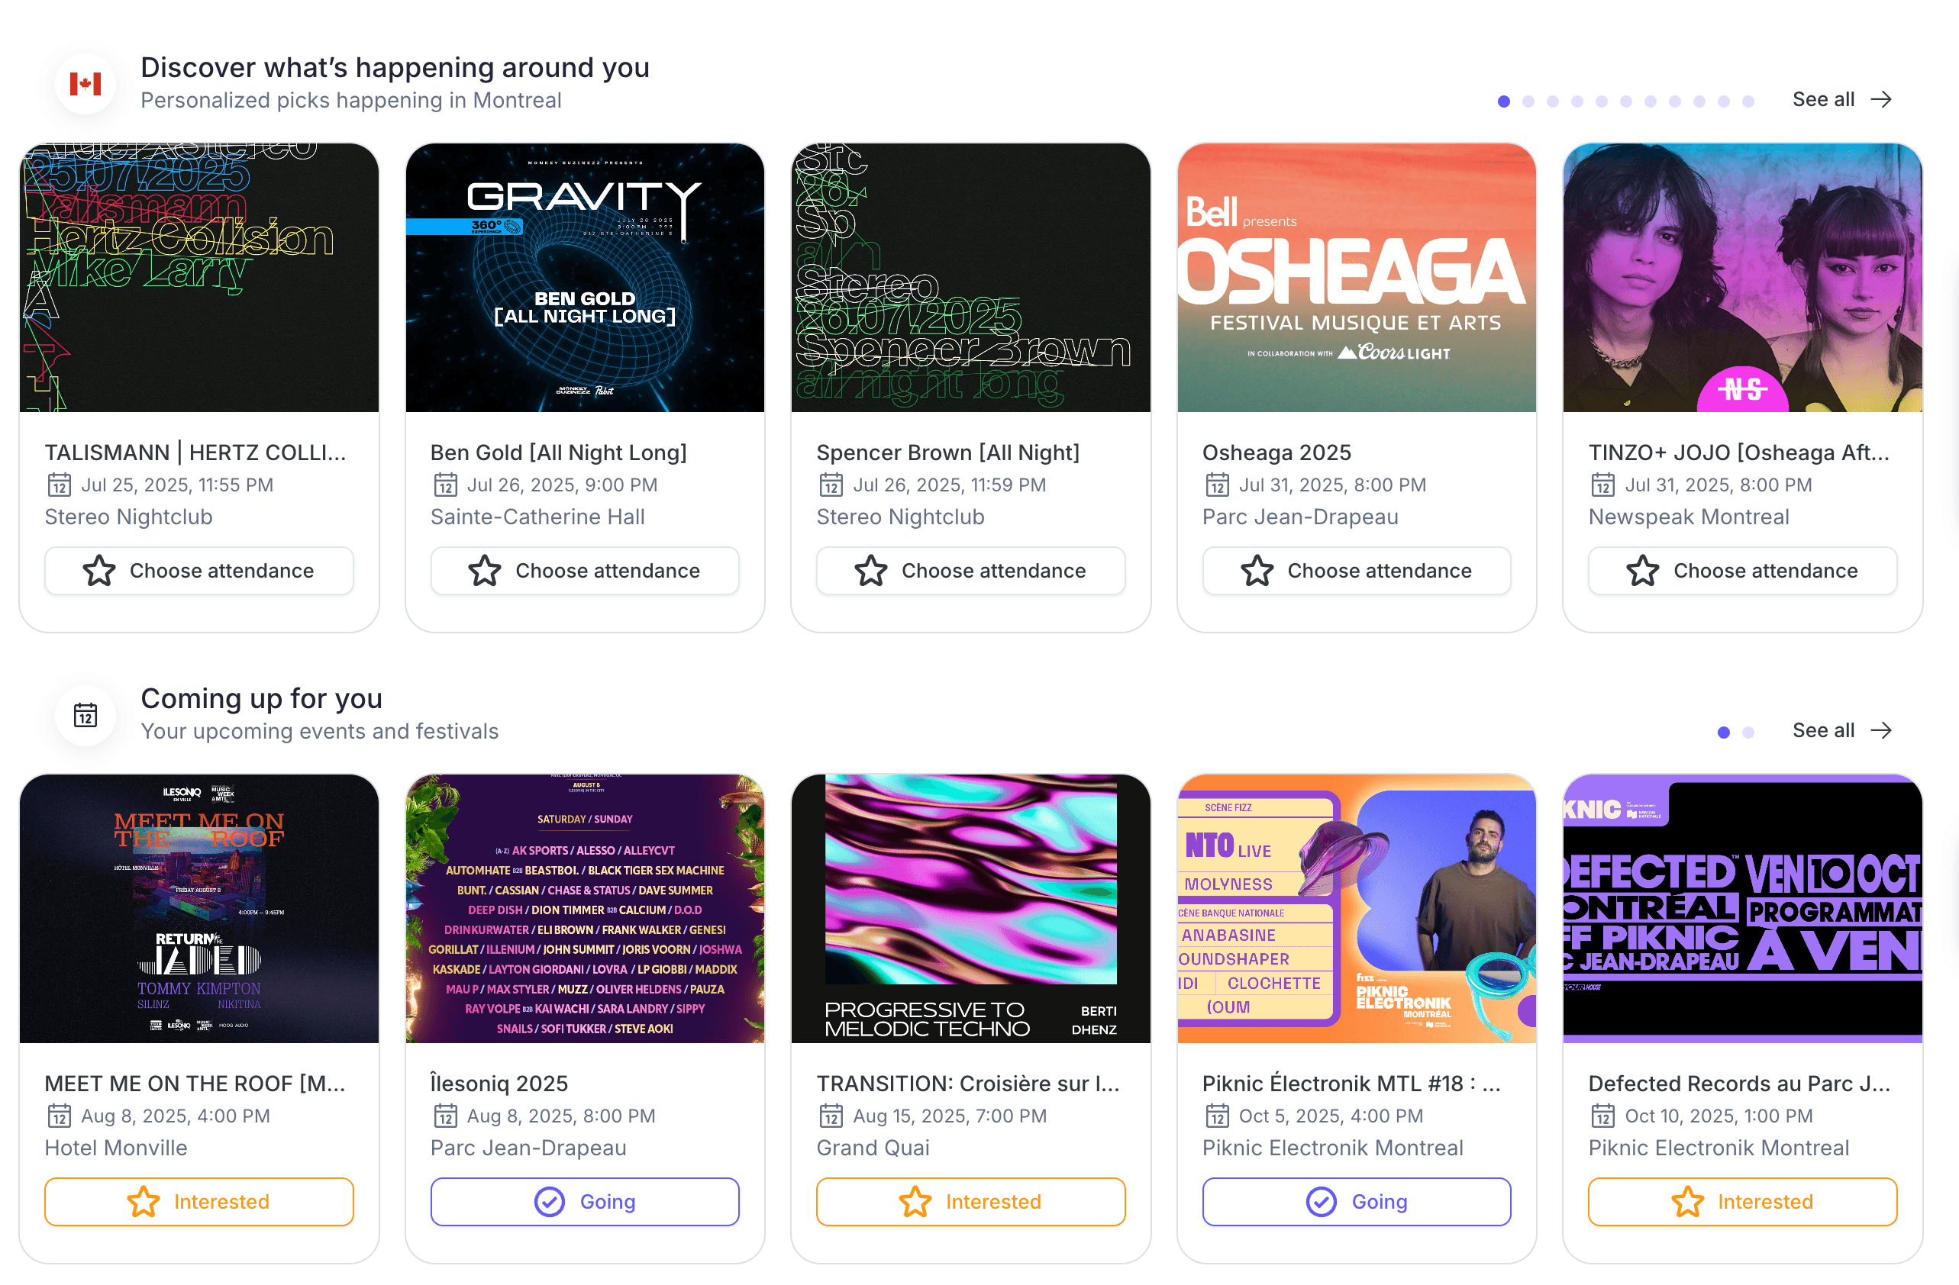Click the star icon on Osheaga 2025 attendance button
Image resolution: width=1959 pixels, height=1285 pixels.
pyautogui.click(x=1257, y=570)
